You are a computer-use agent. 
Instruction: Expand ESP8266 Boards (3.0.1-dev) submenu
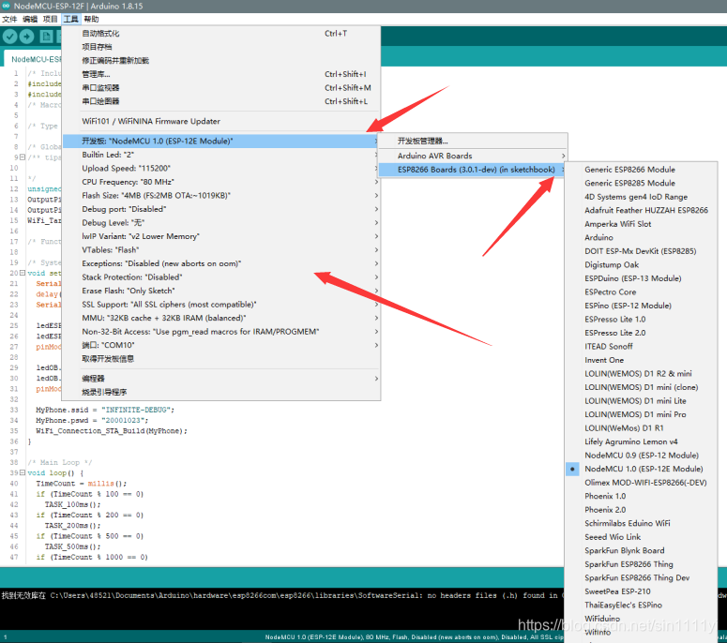473,170
